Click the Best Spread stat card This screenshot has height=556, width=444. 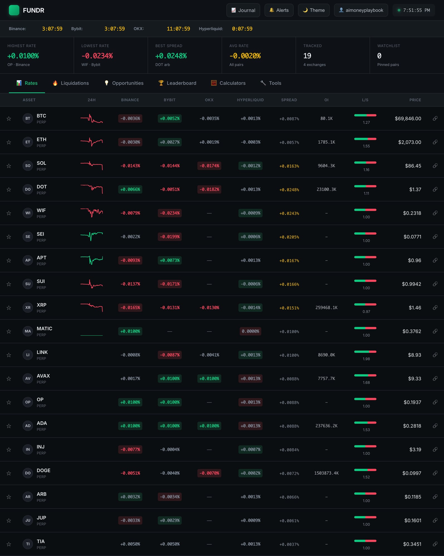point(185,55)
